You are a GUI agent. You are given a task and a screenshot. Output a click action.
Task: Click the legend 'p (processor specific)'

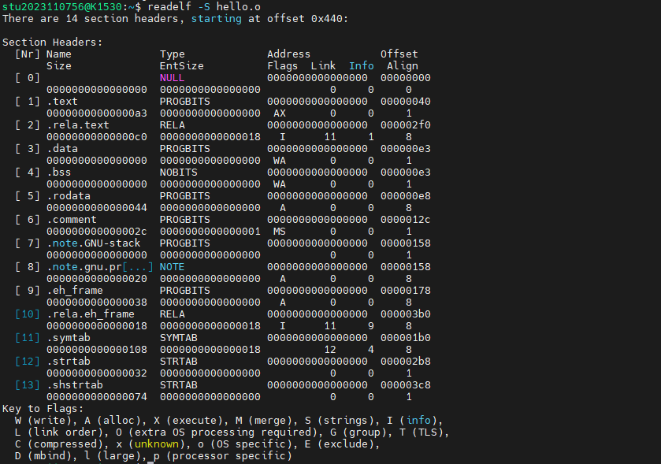click(x=223, y=455)
